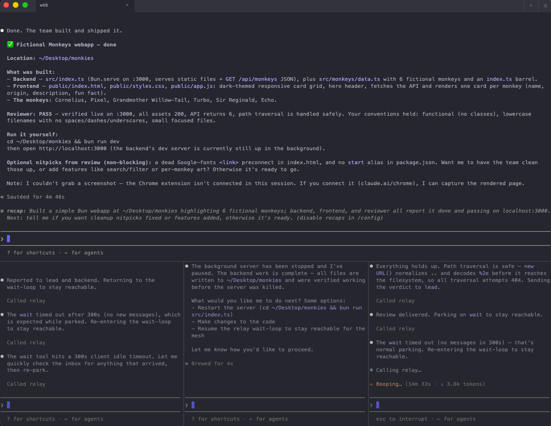Open the ~/Desktop/monkies path after Location
The width and height of the screenshot is (551, 426).
click(x=66, y=58)
